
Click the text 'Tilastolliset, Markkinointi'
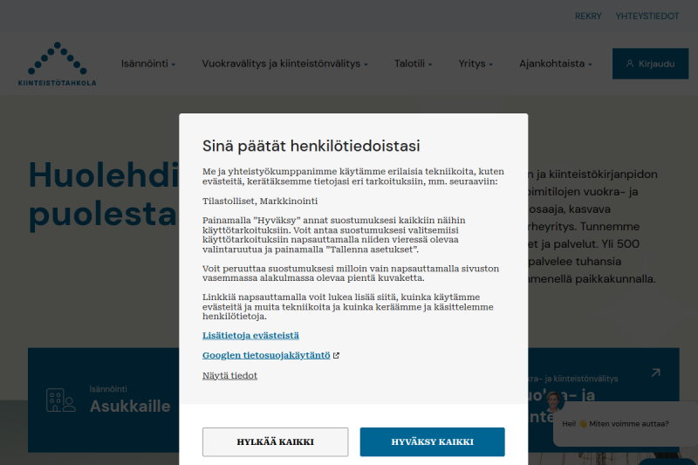(260, 202)
